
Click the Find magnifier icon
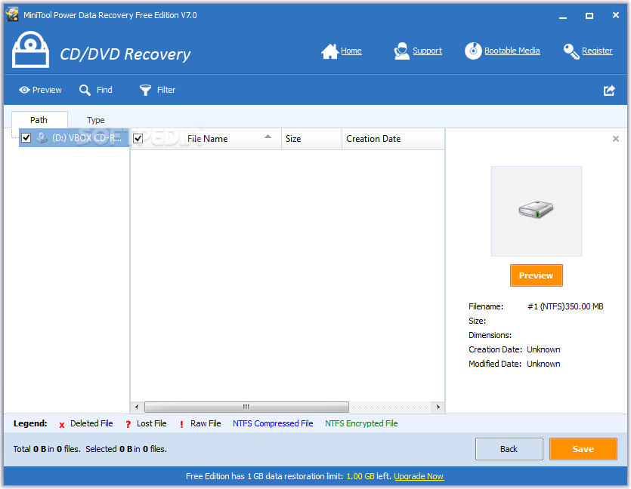[x=85, y=90]
